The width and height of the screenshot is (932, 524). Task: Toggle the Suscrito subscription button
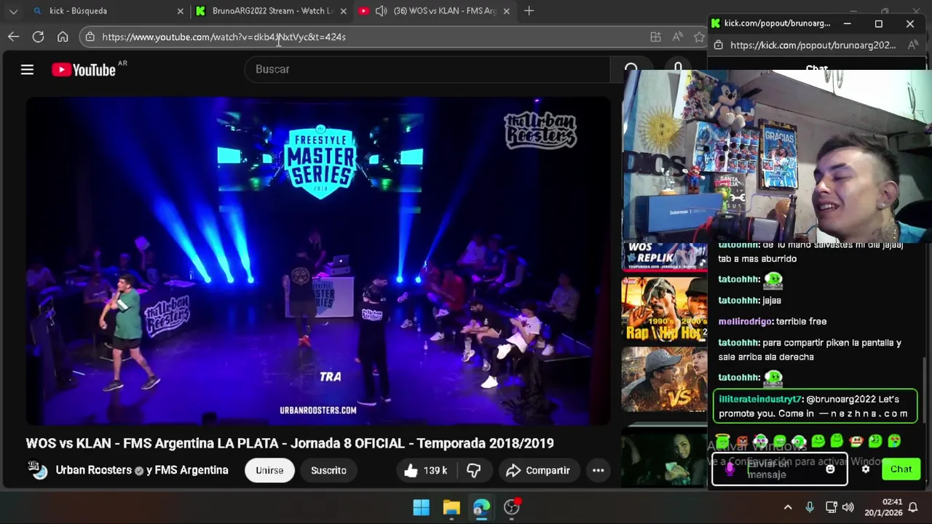[328, 470]
